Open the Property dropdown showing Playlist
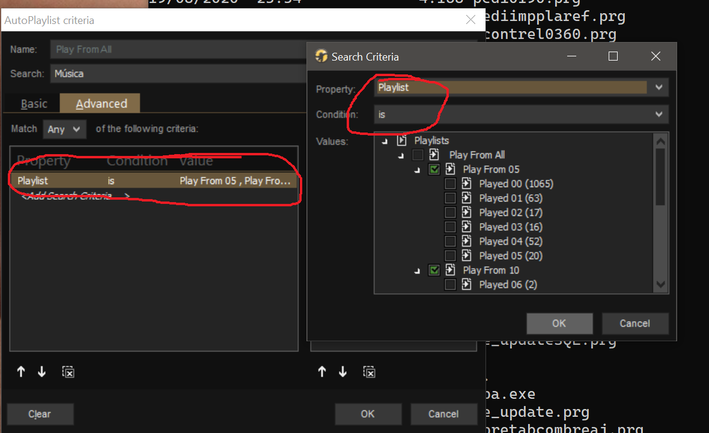 (x=522, y=88)
